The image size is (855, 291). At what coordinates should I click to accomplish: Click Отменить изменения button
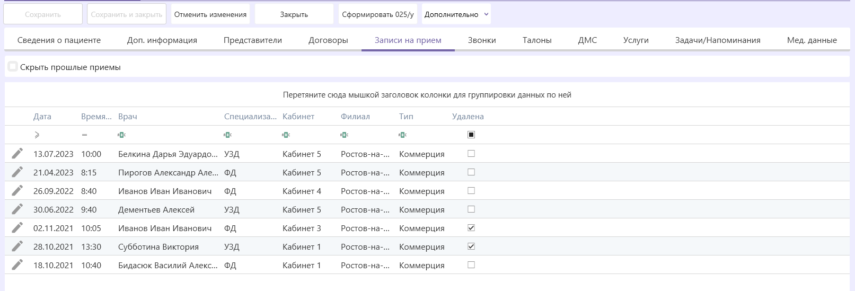[210, 14]
